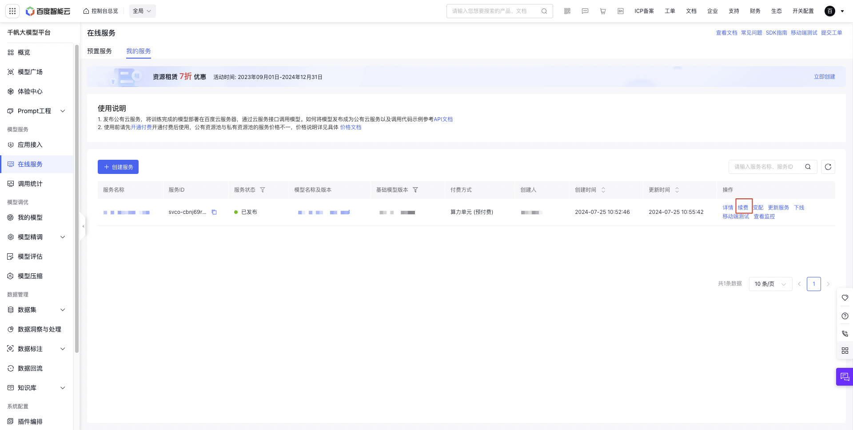Collapse the sidebar with the handle arrow
This screenshot has height=430, width=853.
click(83, 226)
